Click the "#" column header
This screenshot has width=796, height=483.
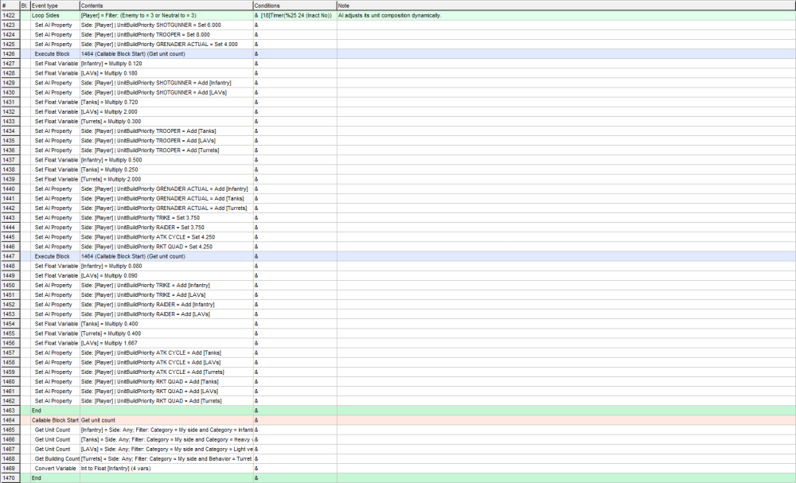[10, 6]
